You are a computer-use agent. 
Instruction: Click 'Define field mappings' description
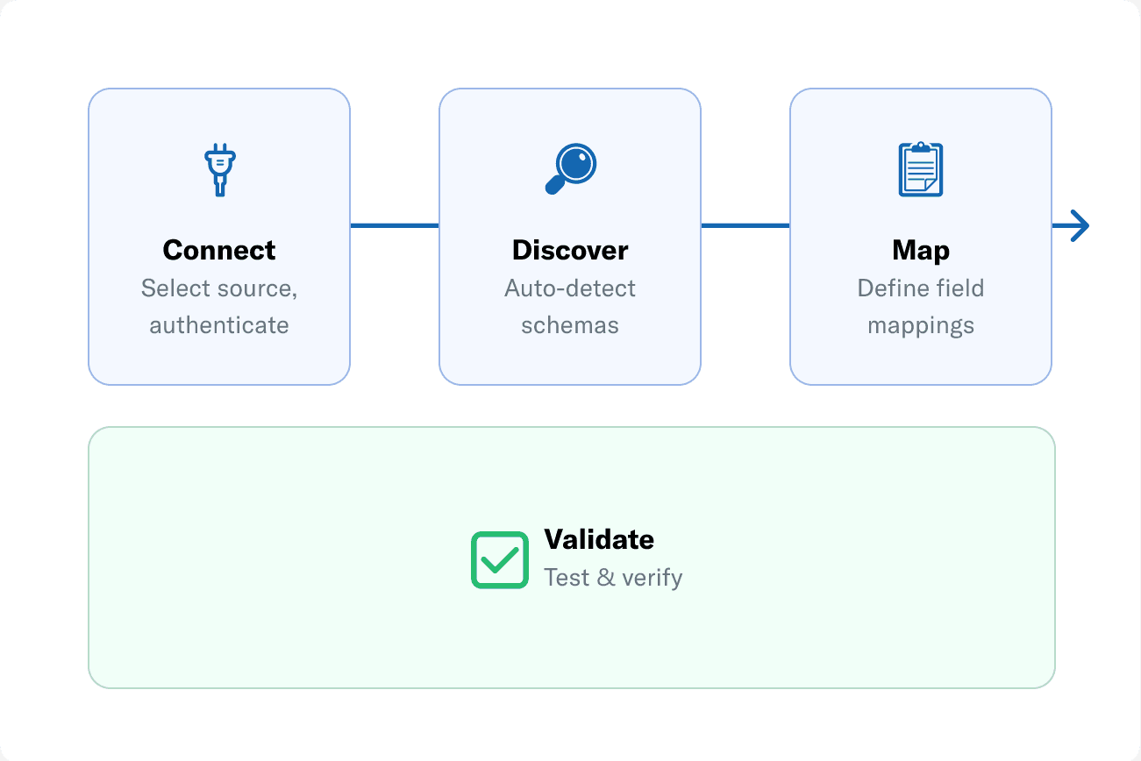pos(921,307)
